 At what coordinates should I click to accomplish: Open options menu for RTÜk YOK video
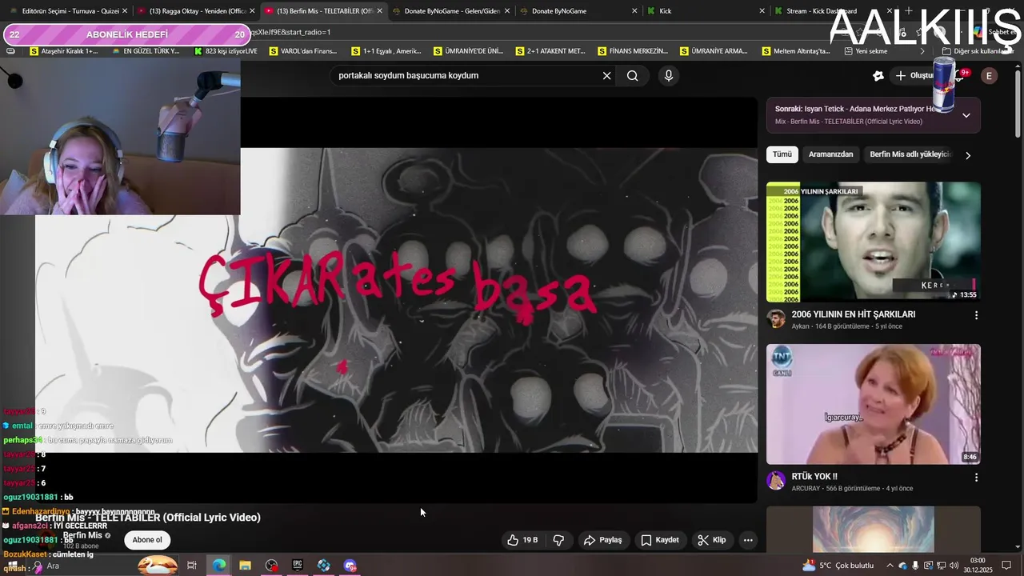976,478
